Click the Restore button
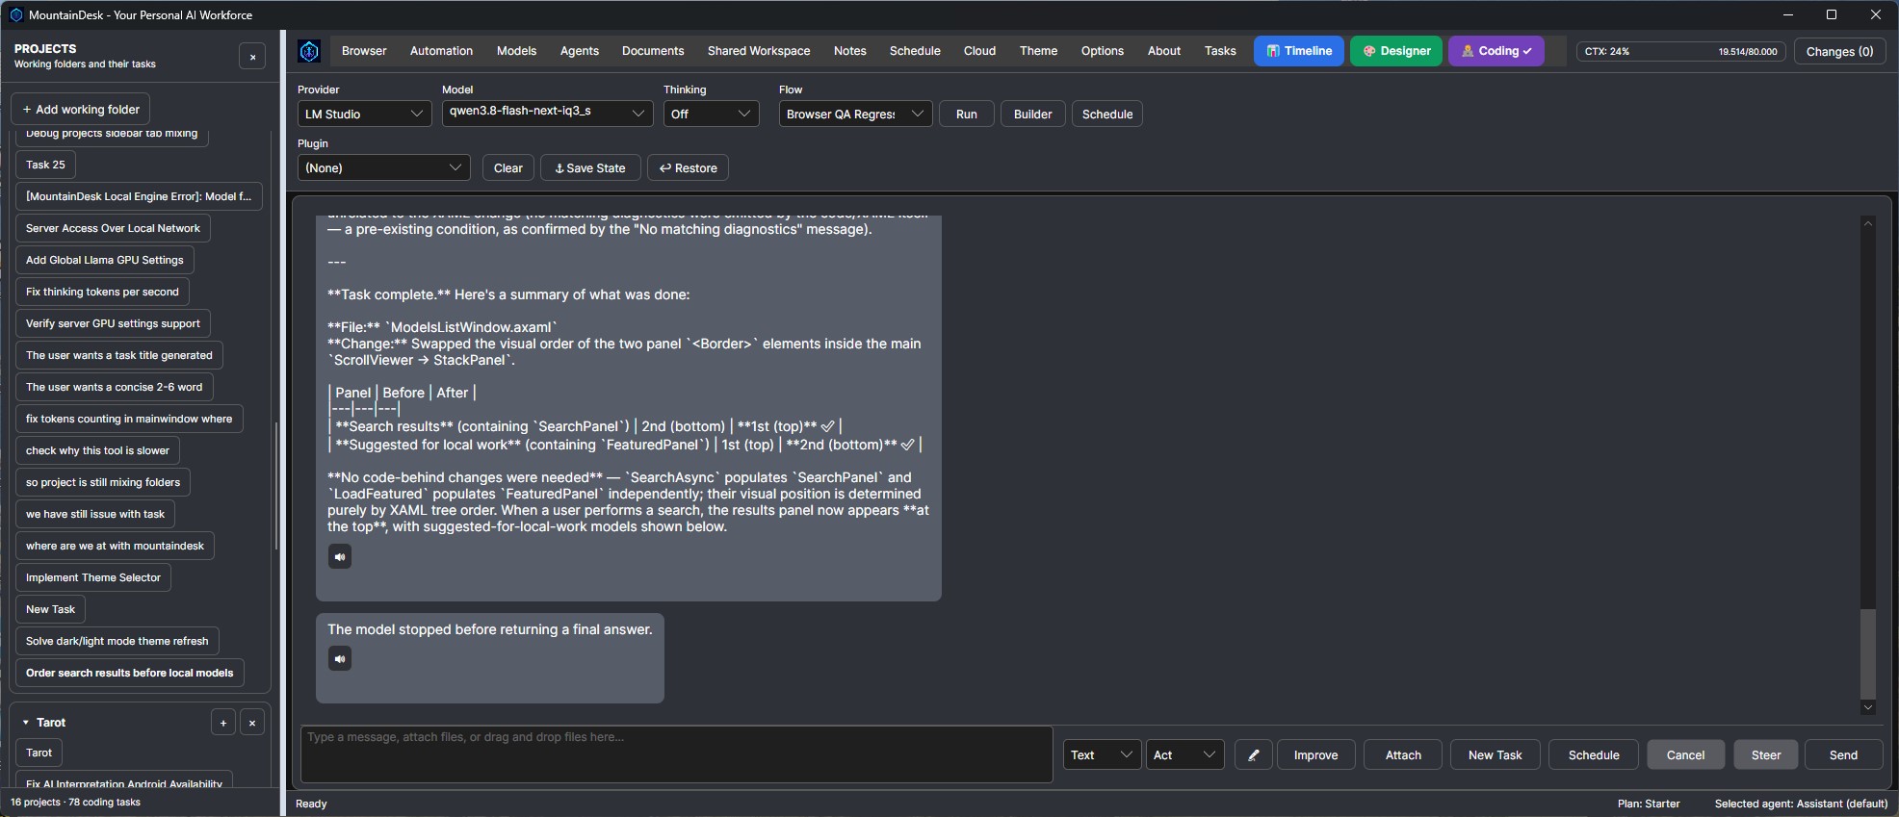Image resolution: width=1899 pixels, height=817 pixels. click(688, 167)
